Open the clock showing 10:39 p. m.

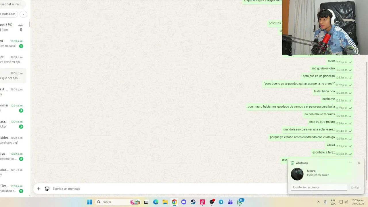click(358, 202)
